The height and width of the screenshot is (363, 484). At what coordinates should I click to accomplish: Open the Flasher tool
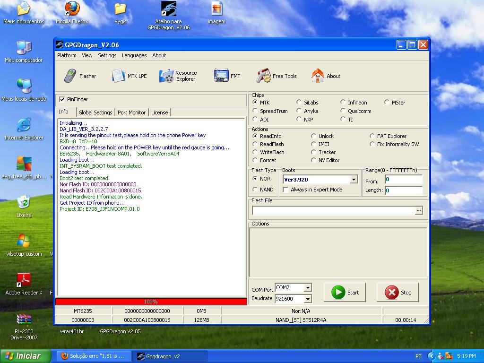point(80,76)
